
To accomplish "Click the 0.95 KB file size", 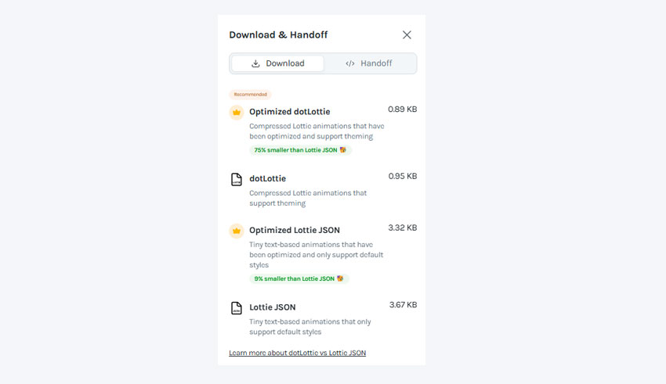I will [x=403, y=176].
